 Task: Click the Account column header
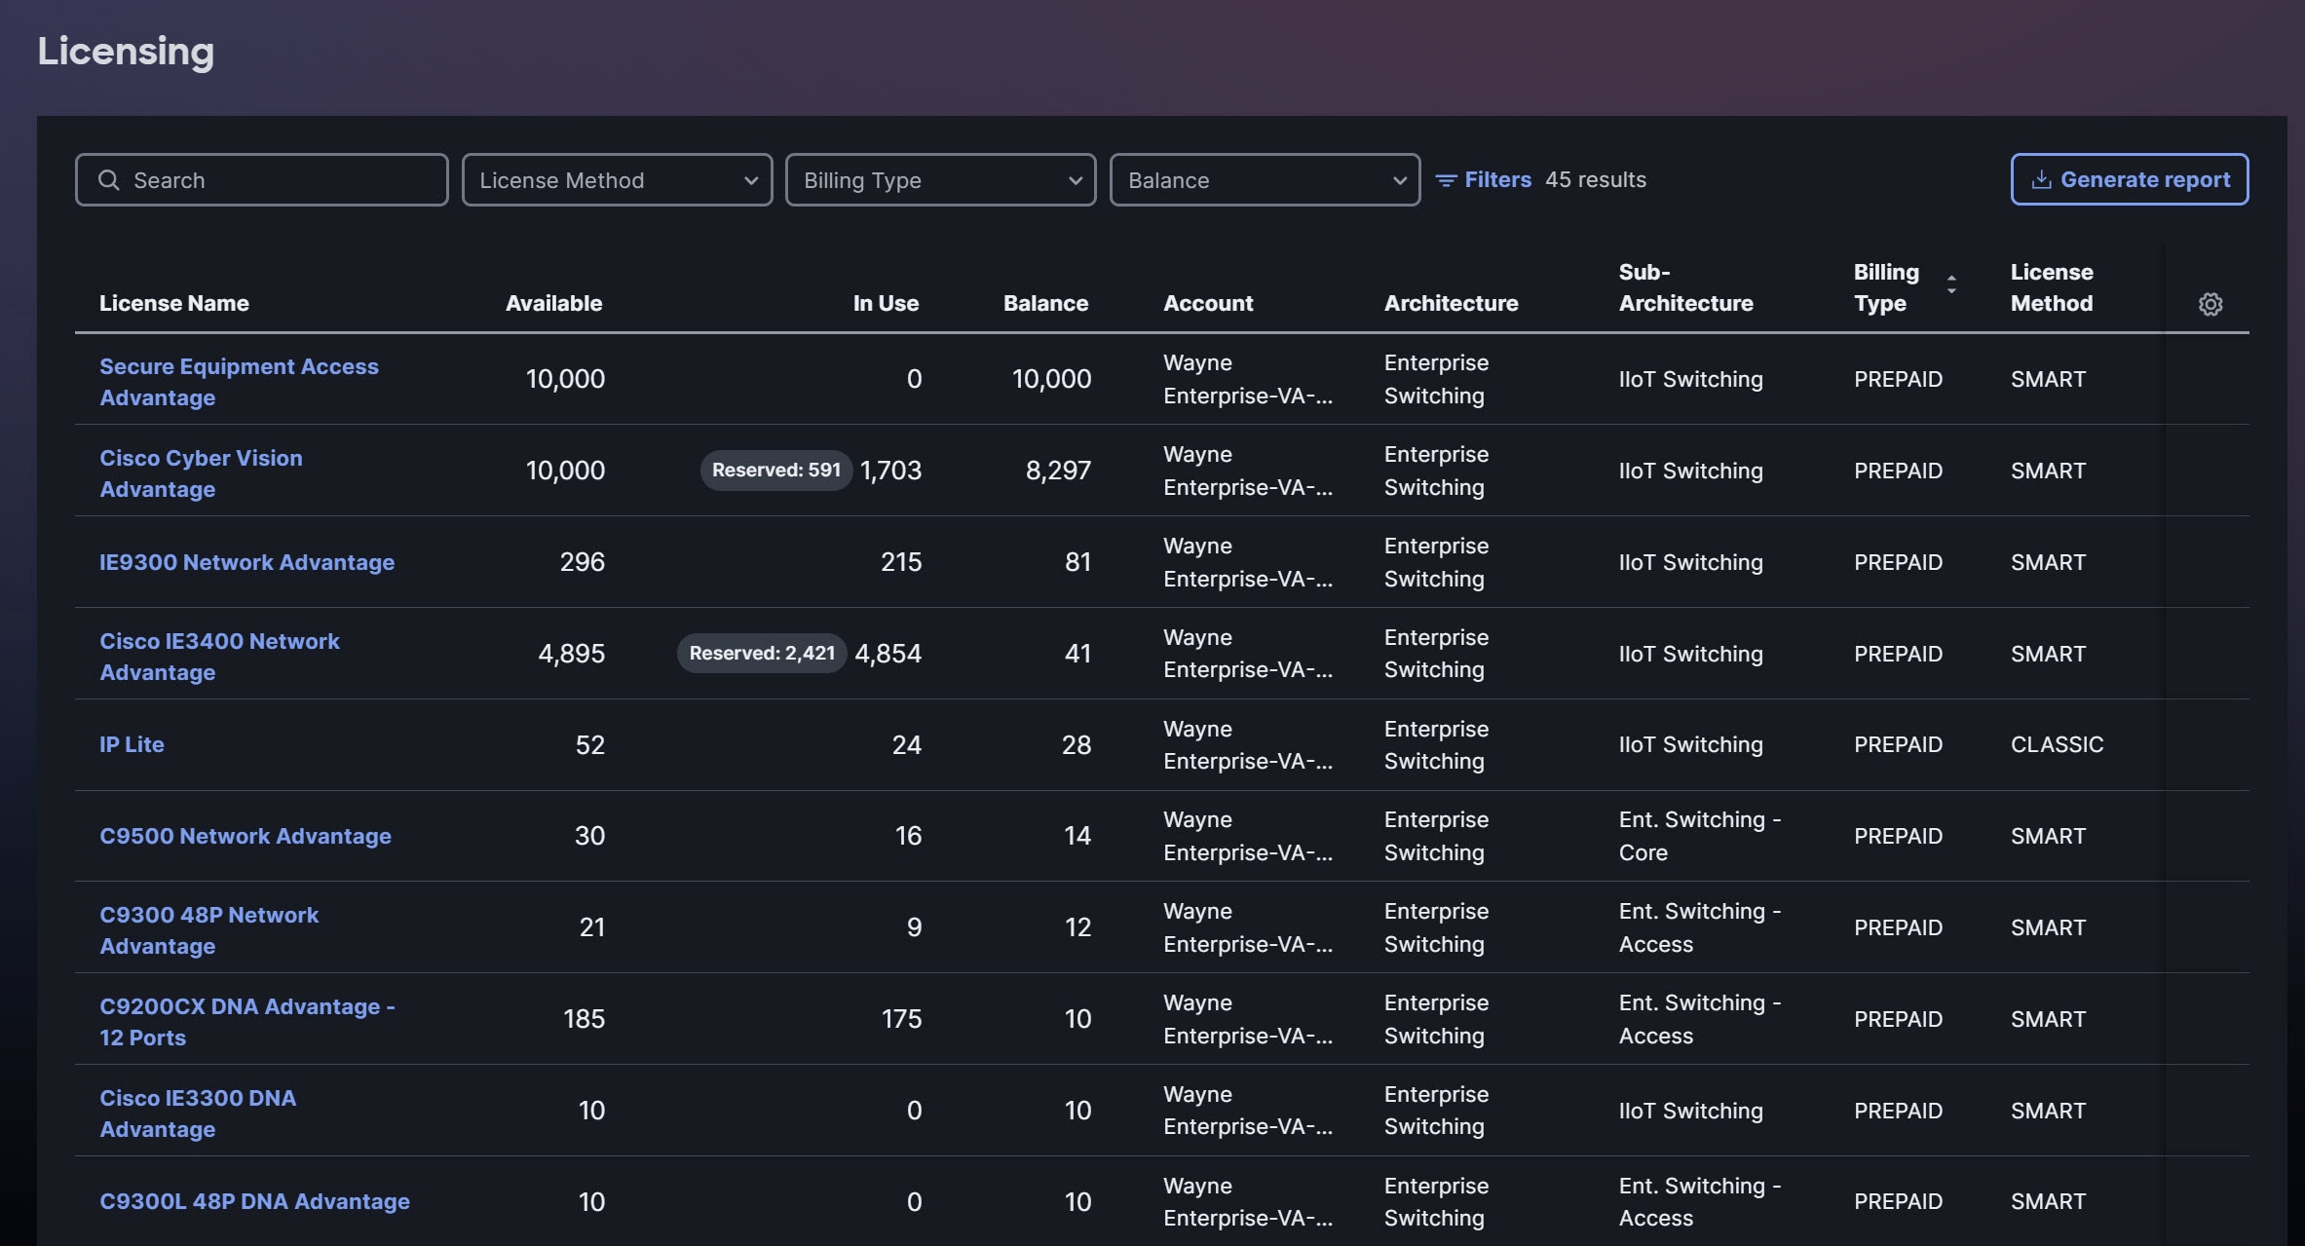coord(1208,303)
